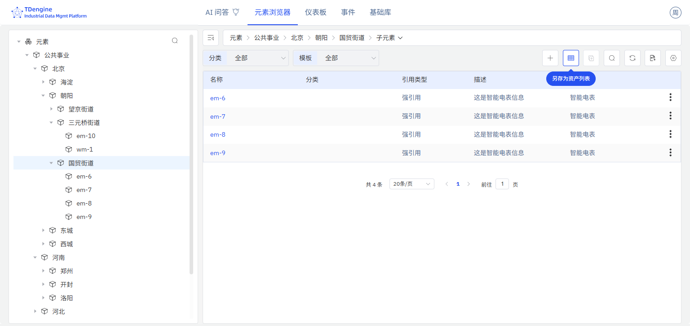The width and height of the screenshot is (690, 326).
Task: Click the 另存为资产列表 table icon
Action: (571, 58)
